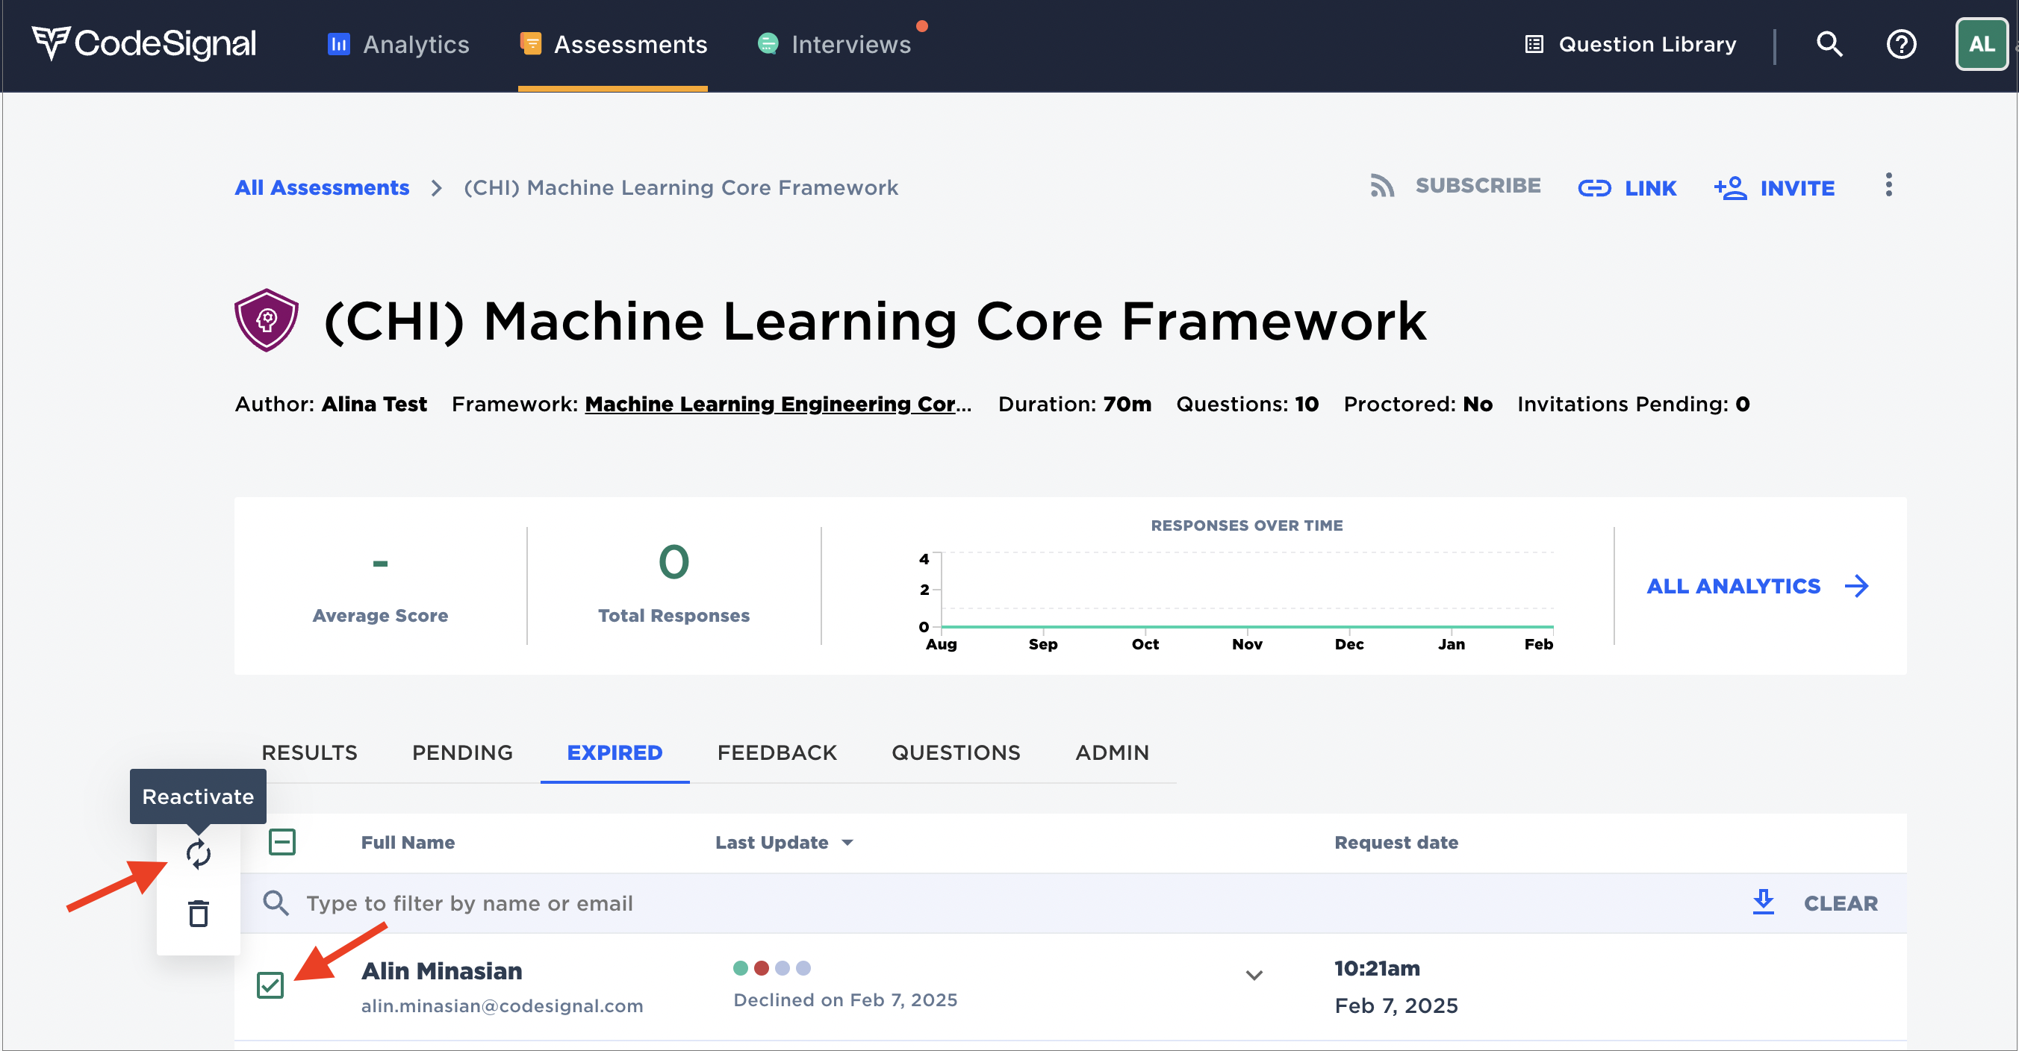Open the Last Update sort dropdown arrow
2019x1051 pixels.
point(847,843)
